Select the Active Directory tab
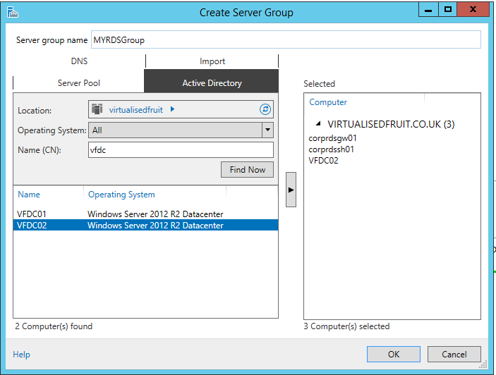This screenshot has width=496, height=375. 212,83
